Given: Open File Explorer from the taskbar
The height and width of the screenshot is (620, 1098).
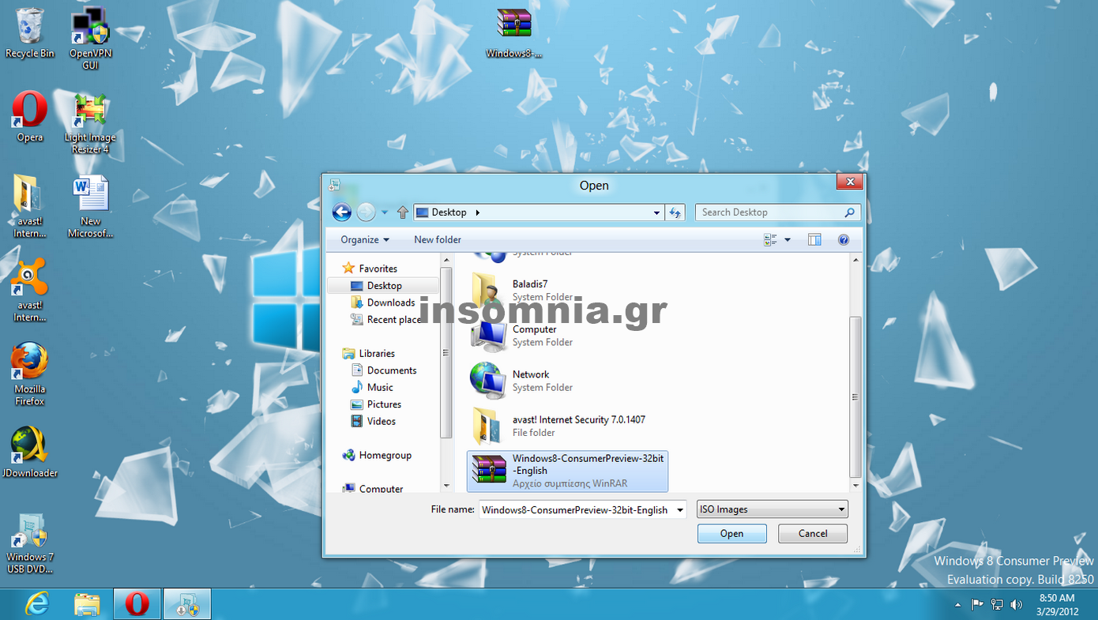Looking at the screenshot, I should pyautogui.click(x=87, y=604).
